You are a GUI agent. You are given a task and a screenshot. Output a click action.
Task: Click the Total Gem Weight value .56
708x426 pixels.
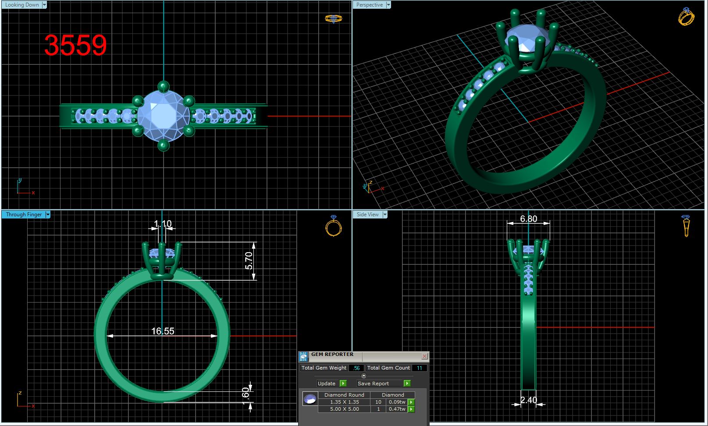pyautogui.click(x=356, y=368)
